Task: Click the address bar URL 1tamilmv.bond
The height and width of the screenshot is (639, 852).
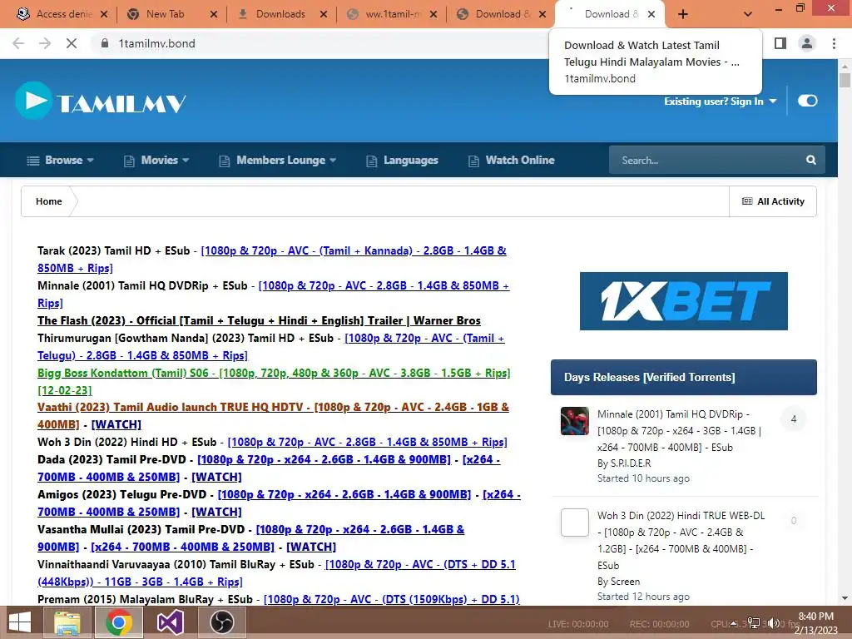Action: (x=156, y=43)
